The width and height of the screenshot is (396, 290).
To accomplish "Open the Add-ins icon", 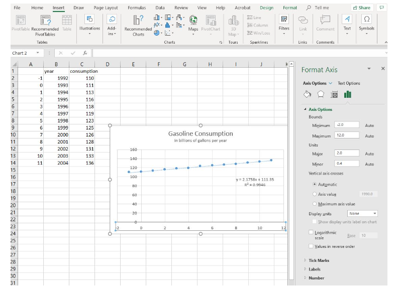I will [112, 20].
